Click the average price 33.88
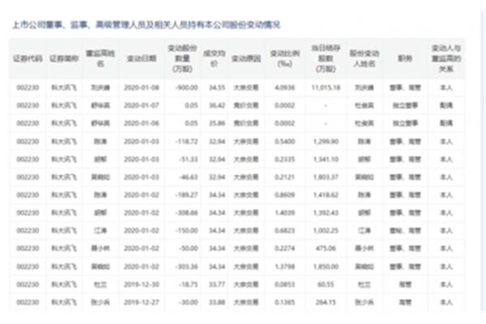The width and height of the screenshot is (486, 324). (217, 302)
